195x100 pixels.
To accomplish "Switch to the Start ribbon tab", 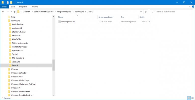I will coord(13,6).
